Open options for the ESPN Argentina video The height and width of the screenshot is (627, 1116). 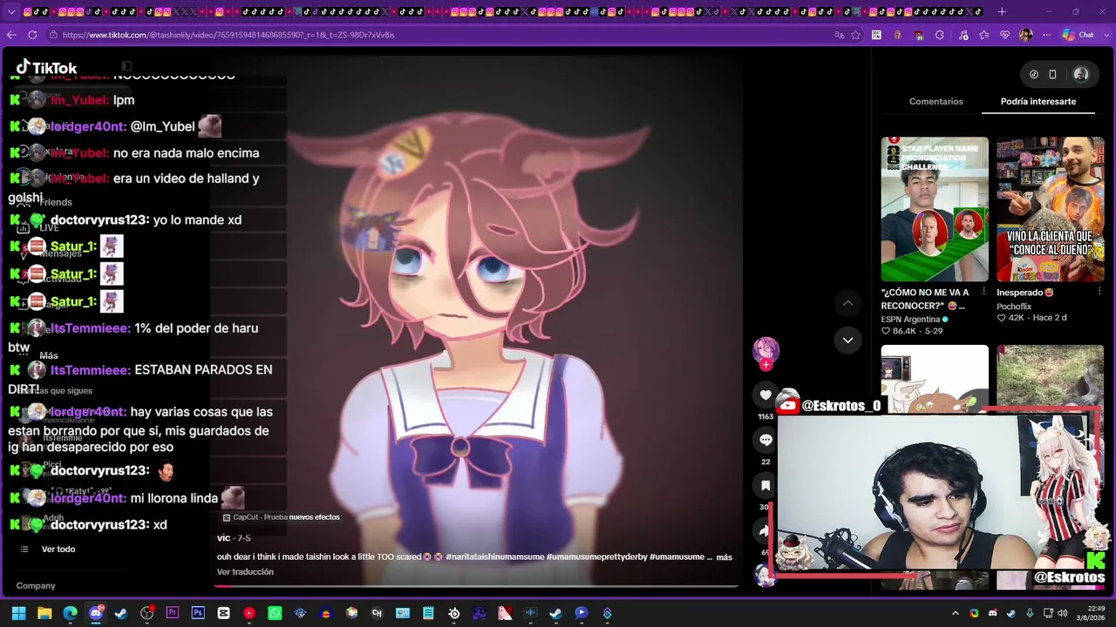[983, 293]
